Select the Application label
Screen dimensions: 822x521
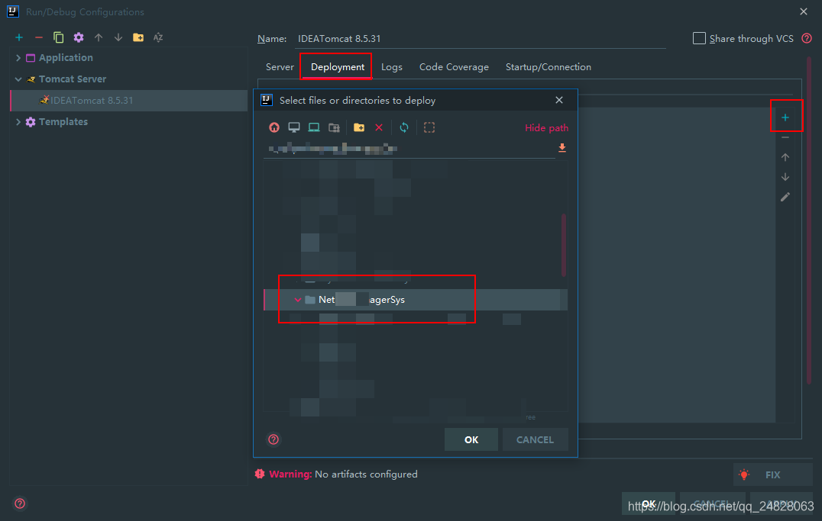tap(66, 58)
